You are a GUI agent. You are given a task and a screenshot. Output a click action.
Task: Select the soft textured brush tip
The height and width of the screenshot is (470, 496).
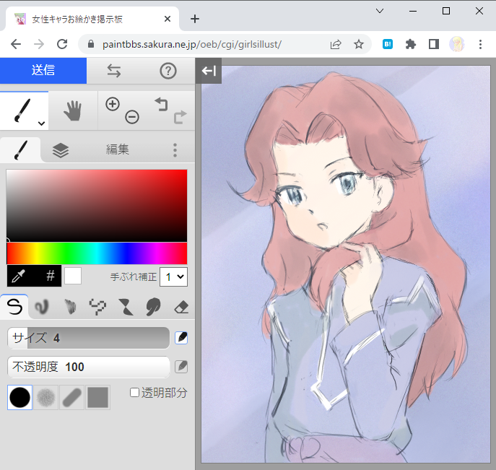[46, 398]
